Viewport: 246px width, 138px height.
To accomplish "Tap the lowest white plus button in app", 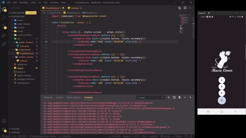I will click(222, 93).
